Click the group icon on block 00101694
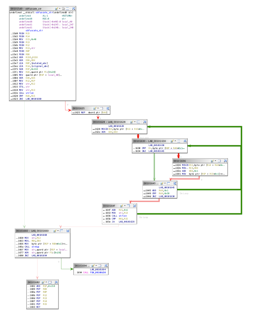This screenshot has height=324, width=256. (106, 266)
